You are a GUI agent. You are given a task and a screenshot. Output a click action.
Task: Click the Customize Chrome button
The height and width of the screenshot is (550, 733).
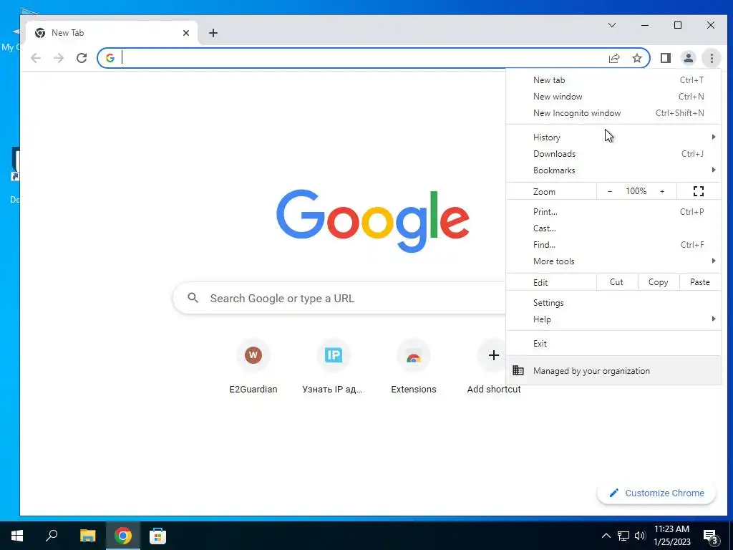[x=656, y=493]
